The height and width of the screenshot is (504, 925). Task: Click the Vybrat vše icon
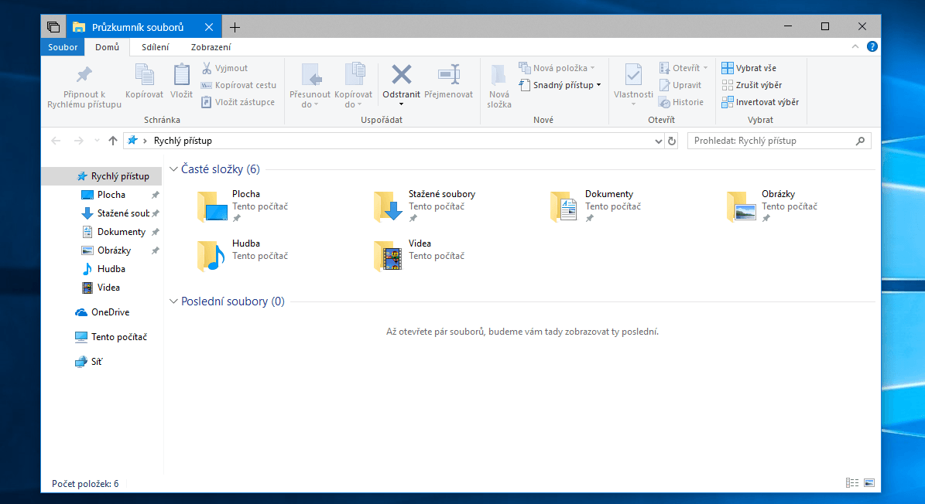728,68
